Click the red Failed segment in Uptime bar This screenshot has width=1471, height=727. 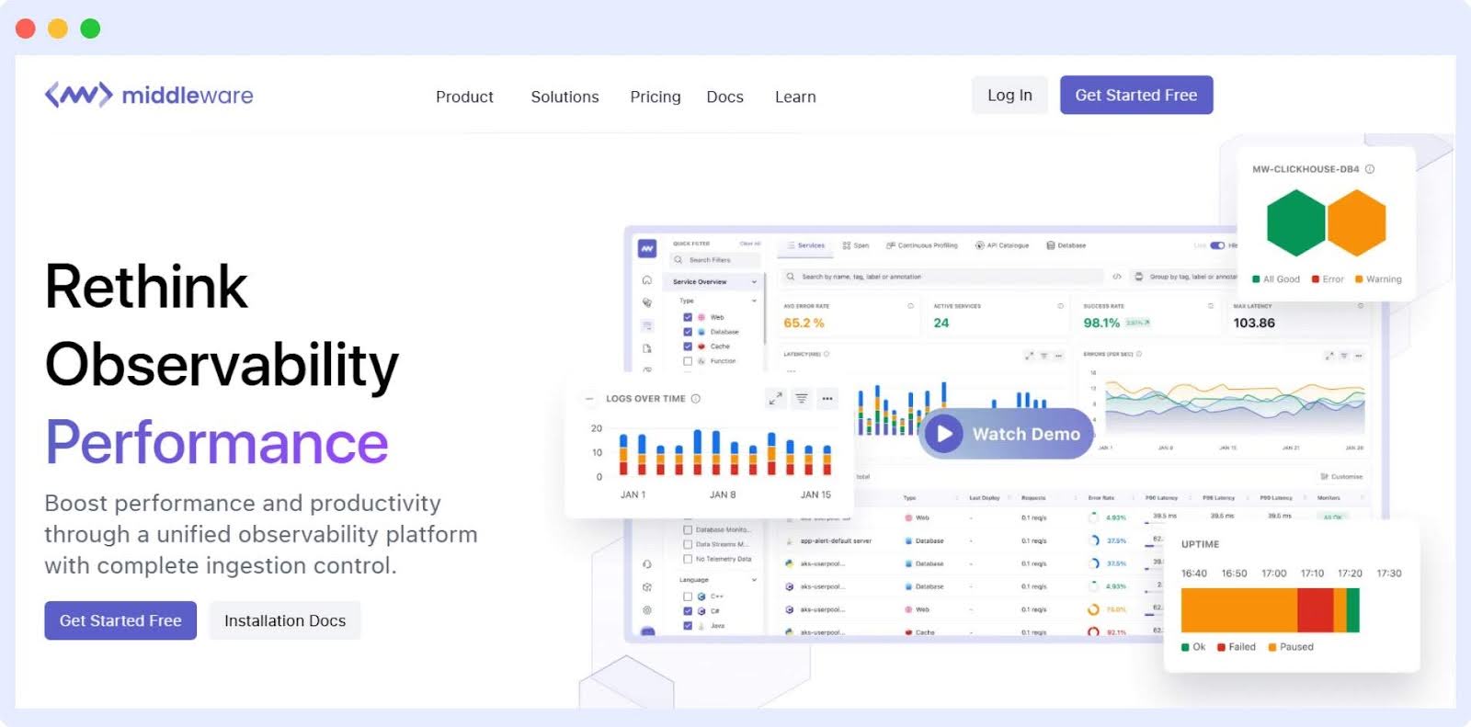coord(1315,609)
